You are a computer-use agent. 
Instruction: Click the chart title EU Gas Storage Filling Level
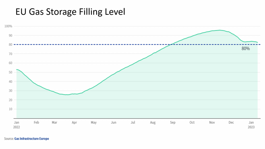[70, 12]
